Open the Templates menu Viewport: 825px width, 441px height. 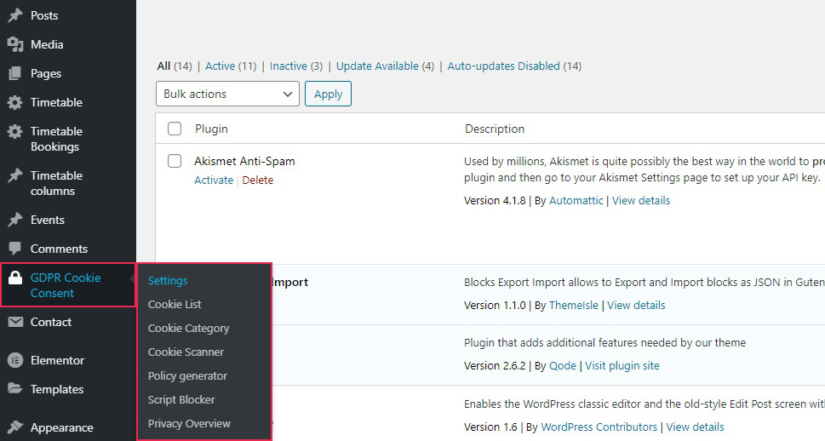57,389
